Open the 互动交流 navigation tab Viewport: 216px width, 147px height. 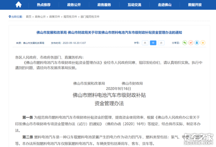click(135, 5)
